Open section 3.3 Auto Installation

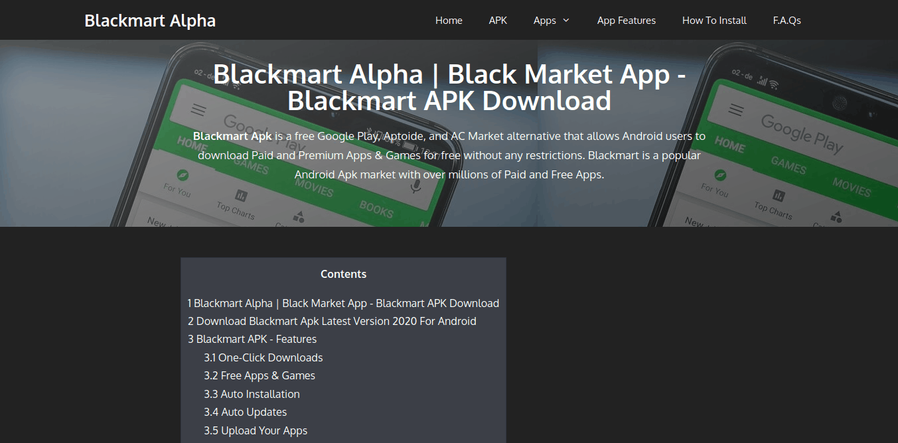pyautogui.click(x=252, y=394)
